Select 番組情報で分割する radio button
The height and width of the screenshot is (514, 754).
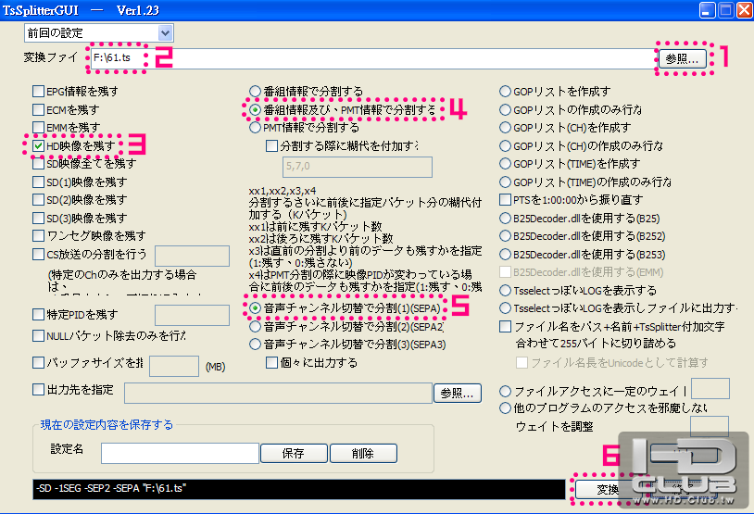click(x=255, y=91)
